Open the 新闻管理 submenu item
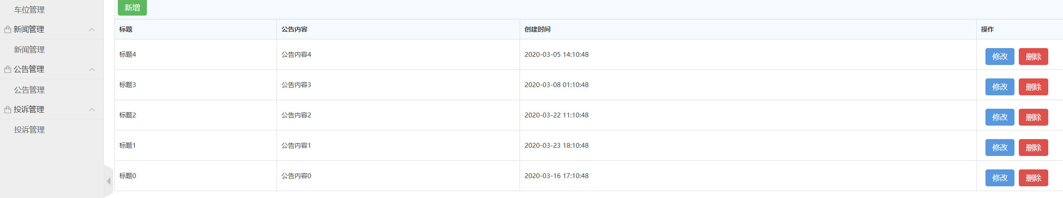Viewport: 1063px width, 198px height. pyautogui.click(x=29, y=49)
